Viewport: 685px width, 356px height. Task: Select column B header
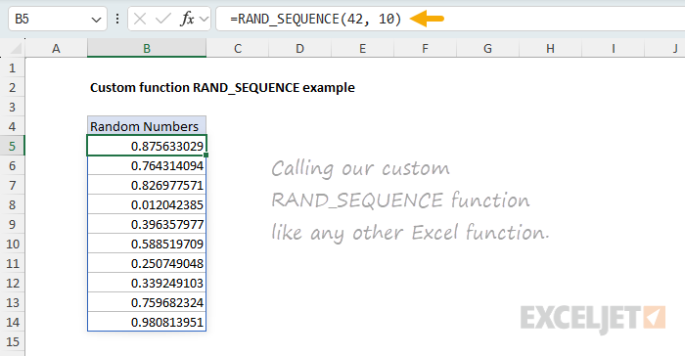tap(147, 49)
